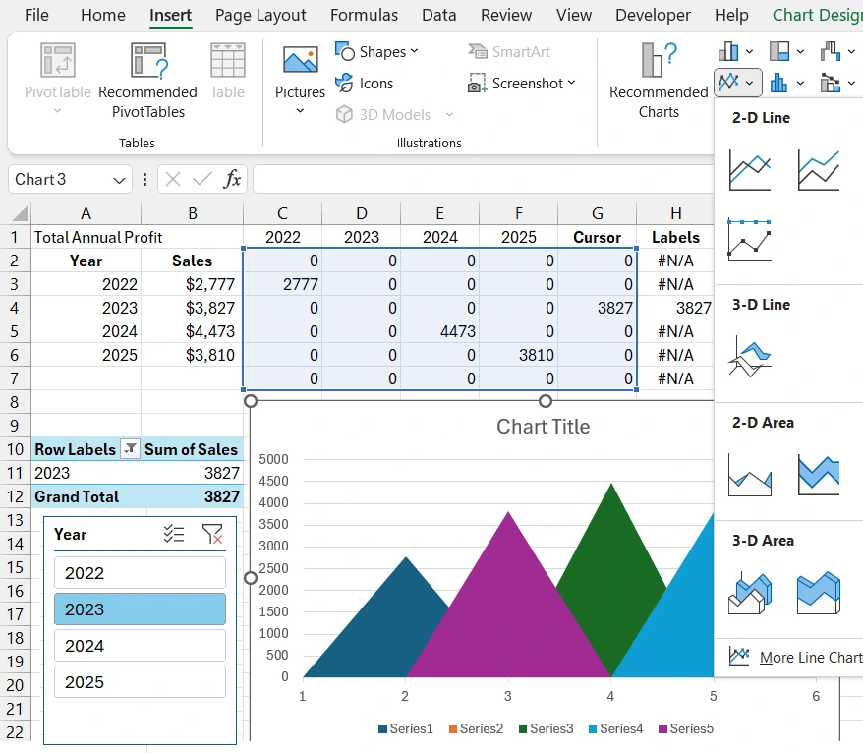Select the cell containing 4473
This screenshot has height=753, width=863.
pos(439,331)
